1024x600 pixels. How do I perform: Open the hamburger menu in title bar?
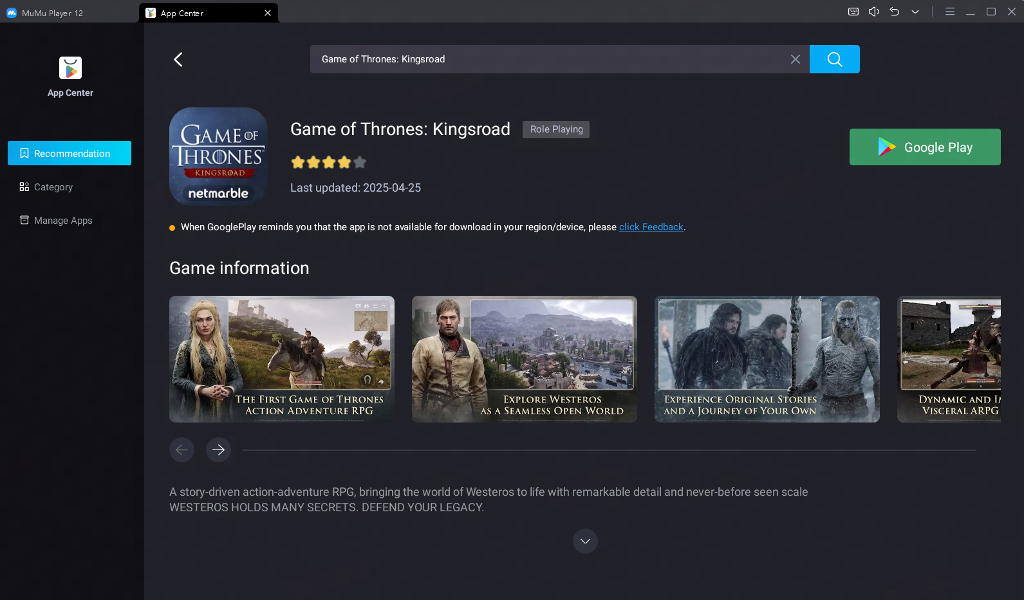point(950,12)
